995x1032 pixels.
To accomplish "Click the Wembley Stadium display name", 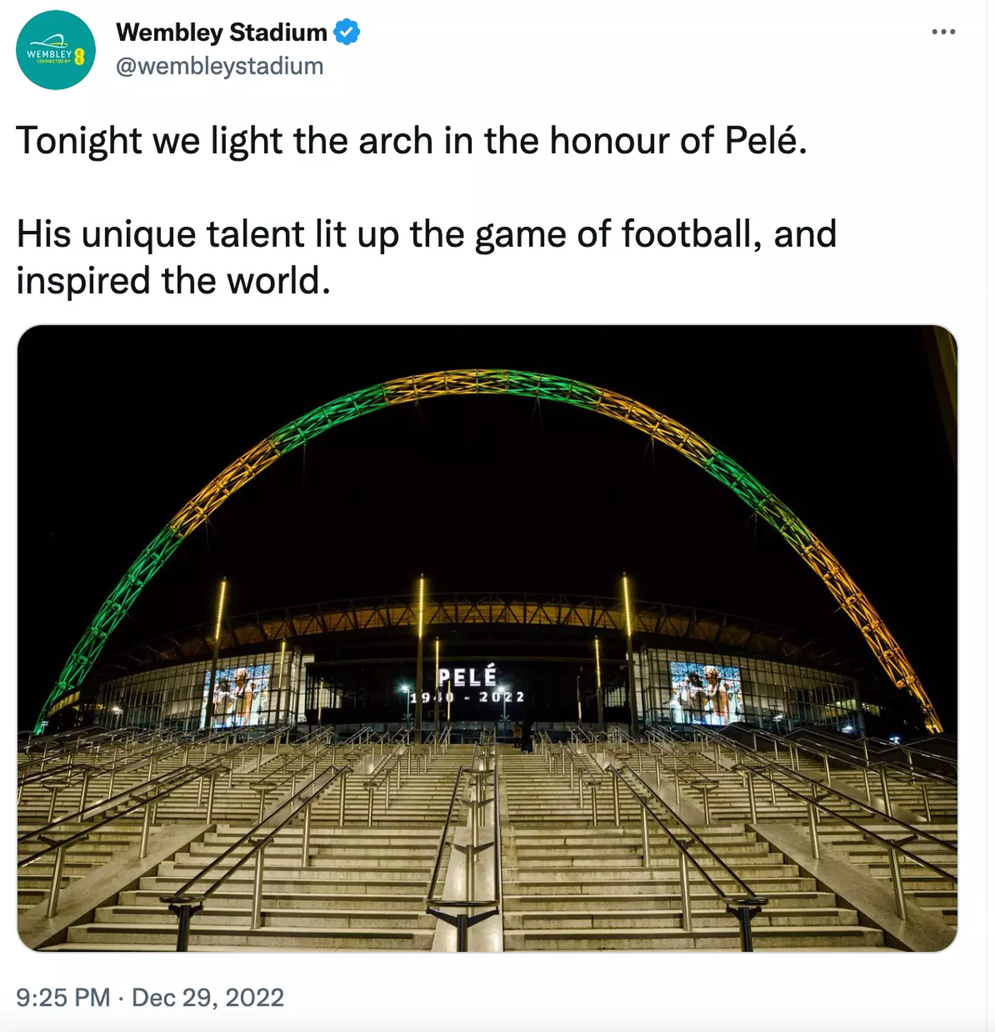I will point(221,30).
